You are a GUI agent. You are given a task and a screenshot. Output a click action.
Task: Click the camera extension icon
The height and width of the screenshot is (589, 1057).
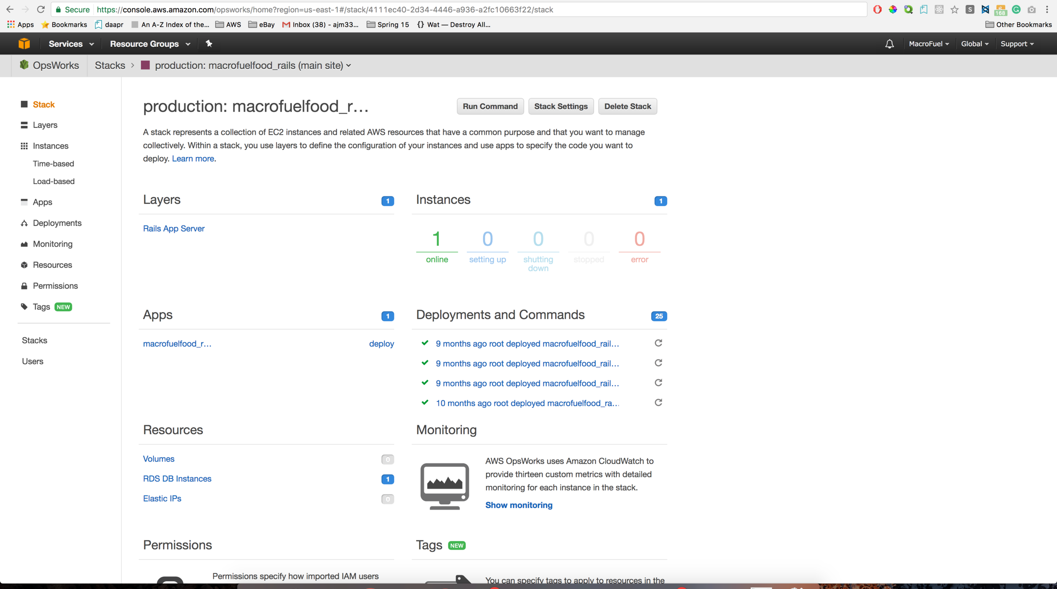tap(1032, 9)
